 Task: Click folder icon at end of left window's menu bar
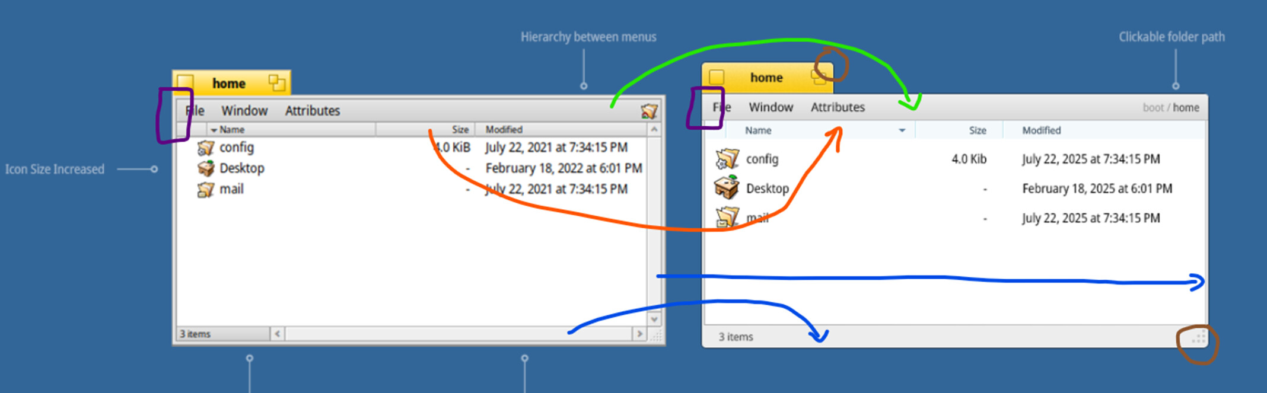[x=649, y=111]
